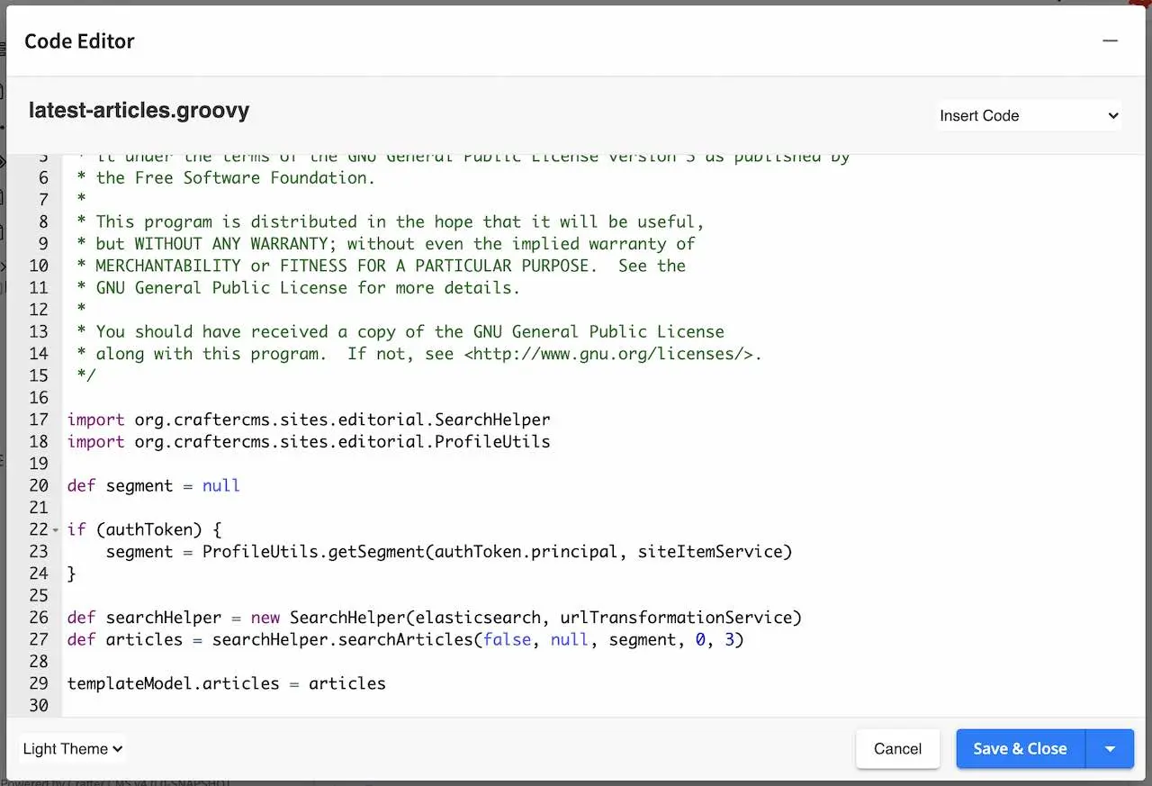Click the searchArticles call on line 27
1152x786 pixels.
(406, 640)
